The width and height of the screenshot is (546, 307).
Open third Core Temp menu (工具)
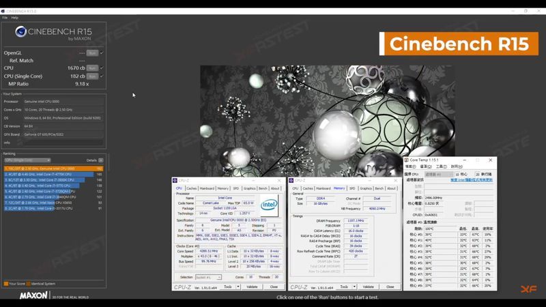coord(441,166)
